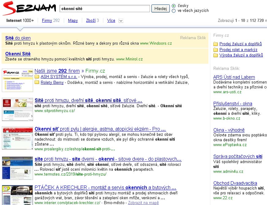Open Okna - výhodně ad link

point(229,130)
